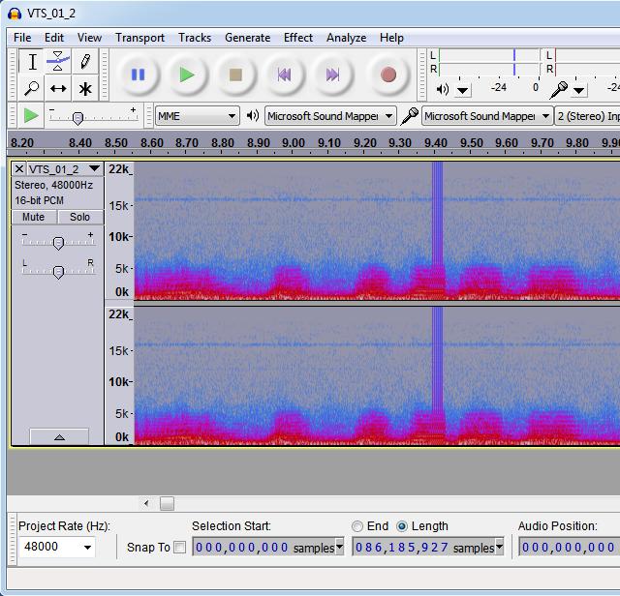The height and width of the screenshot is (596, 620).
Task: Mute the VTS_01_2 track
Action: 34,217
